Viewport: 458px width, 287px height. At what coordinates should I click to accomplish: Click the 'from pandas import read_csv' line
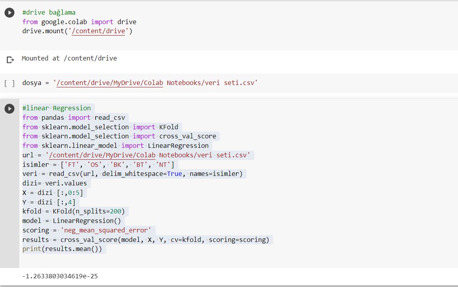[x=74, y=117]
